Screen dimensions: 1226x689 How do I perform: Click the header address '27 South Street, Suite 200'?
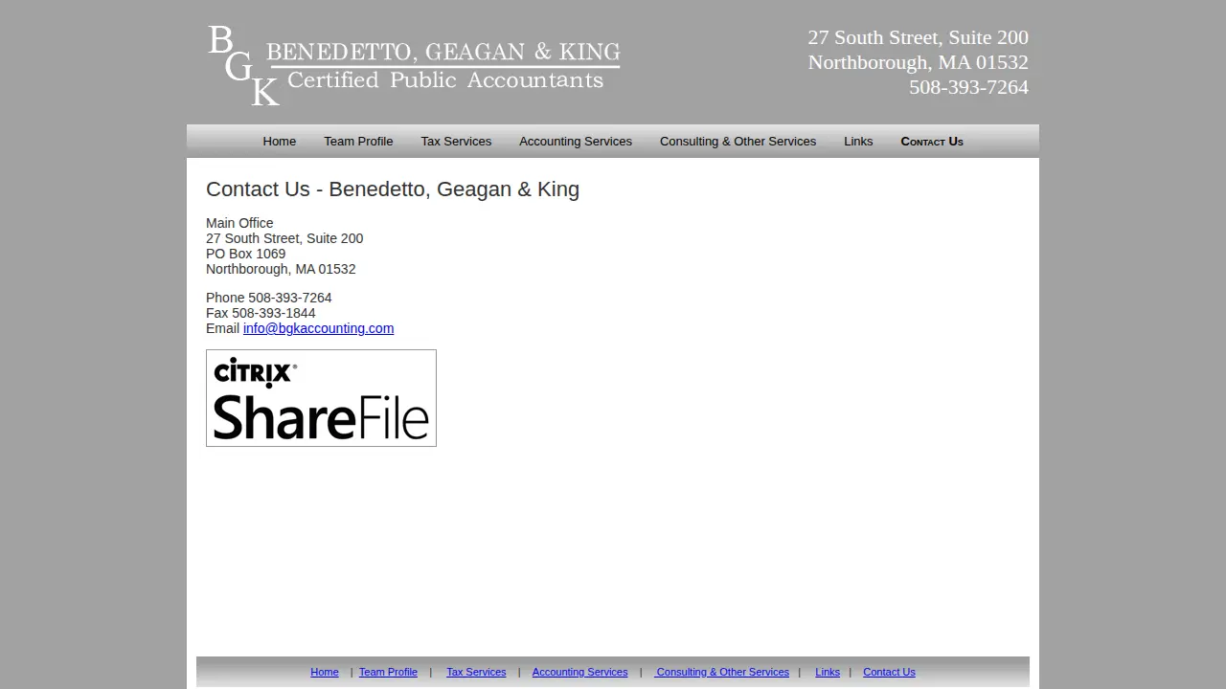(918, 37)
